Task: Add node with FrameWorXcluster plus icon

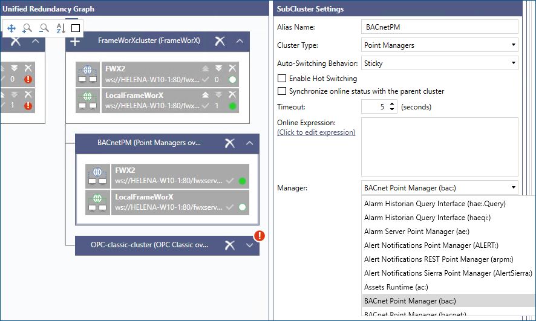Action: click(75, 41)
